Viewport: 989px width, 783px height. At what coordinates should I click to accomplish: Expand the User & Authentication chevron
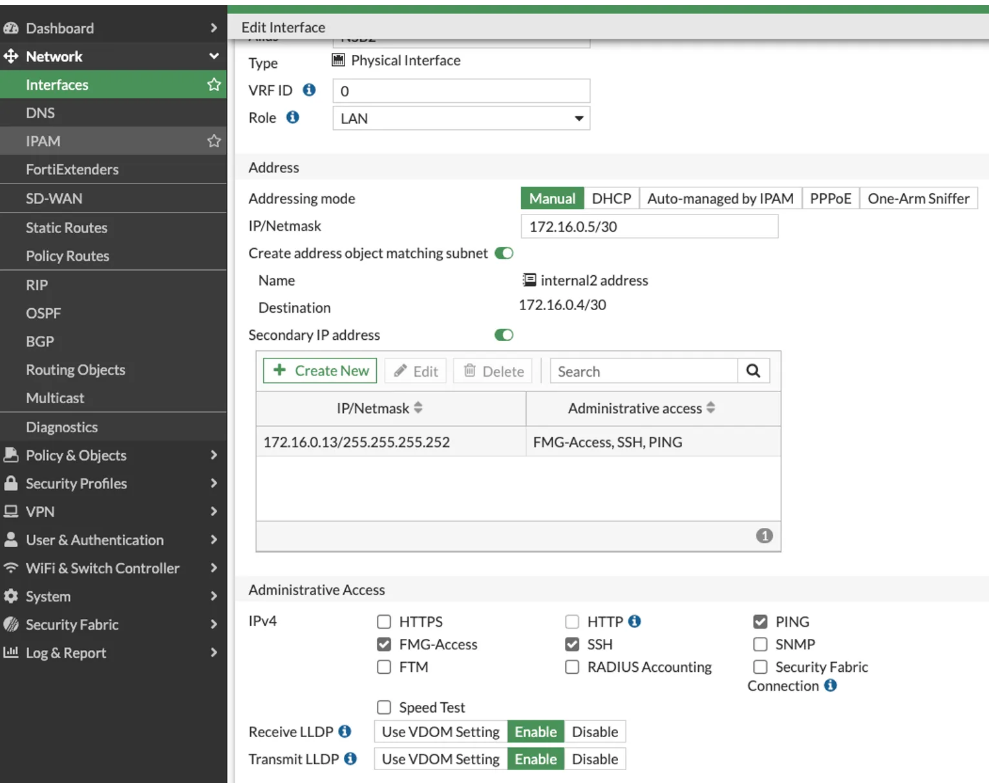pyautogui.click(x=214, y=539)
